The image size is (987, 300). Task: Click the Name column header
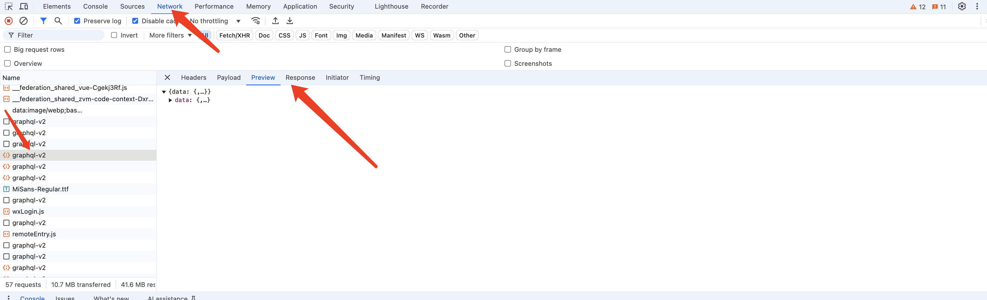tap(78, 78)
